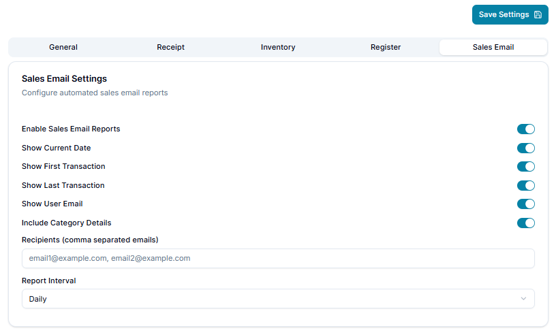The image size is (556, 335).
Task: Click the 'Include Category Details' label
Action: coord(66,223)
